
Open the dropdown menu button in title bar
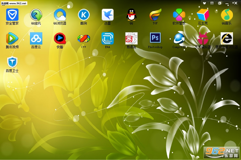pyautogui.click(x=212, y=3)
